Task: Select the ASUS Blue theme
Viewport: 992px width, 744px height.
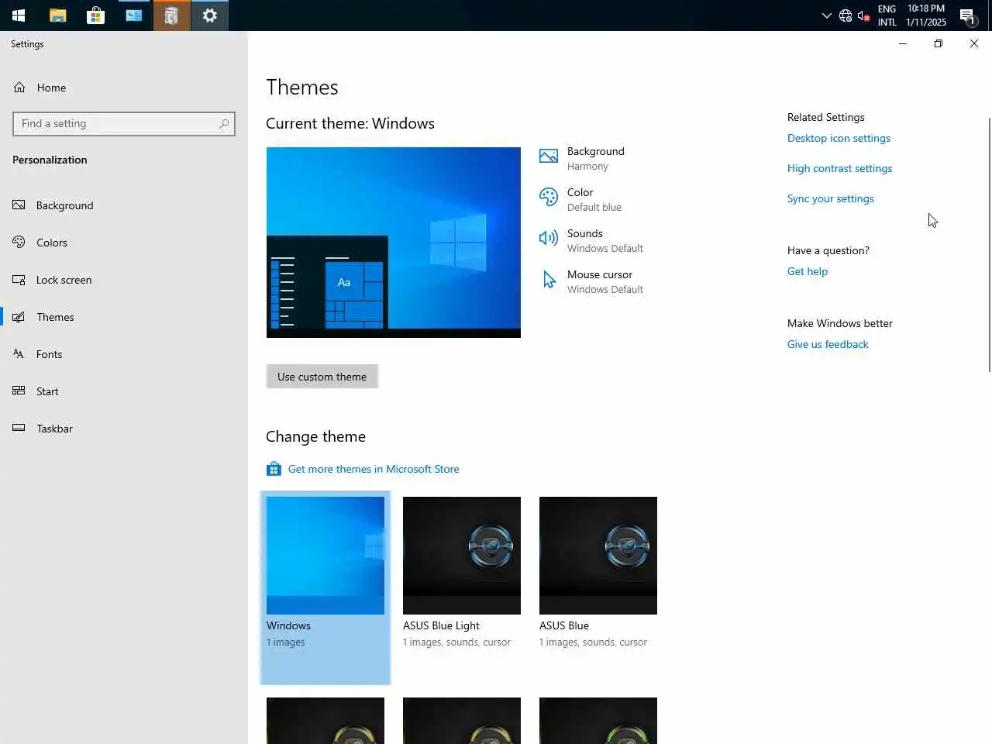Action: 598,556
